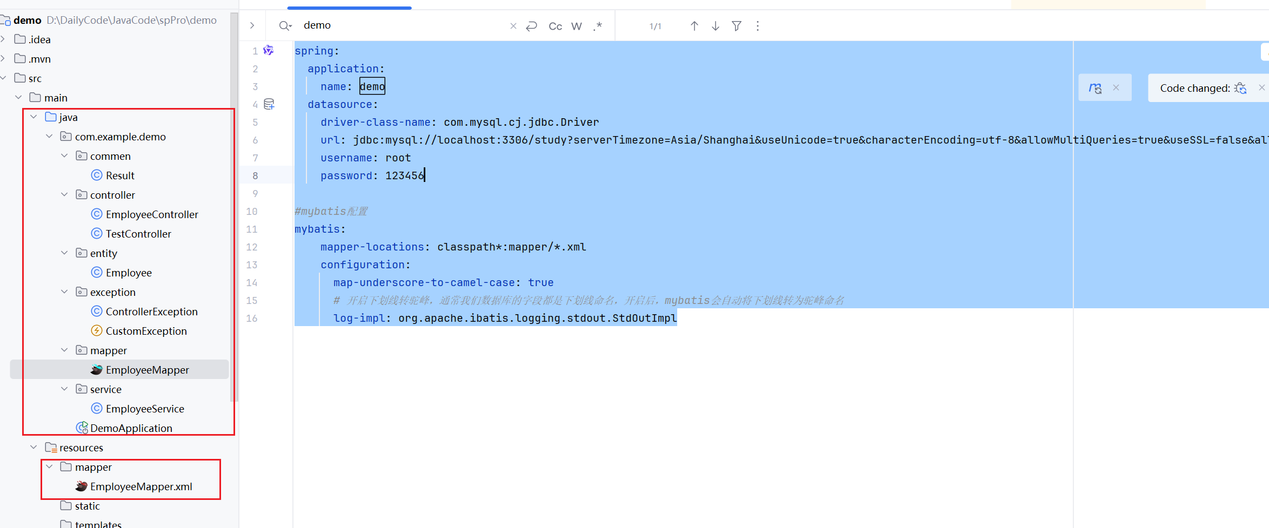
Task: Open ControllerException class
Action: (x=152, y=312)
